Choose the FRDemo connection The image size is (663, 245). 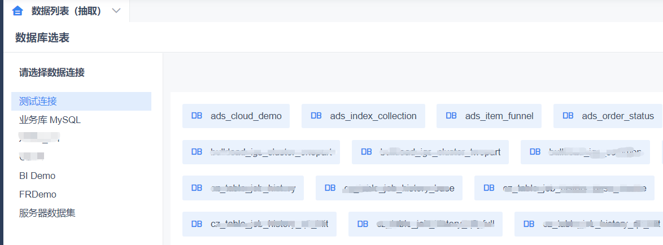pos(38,194)
